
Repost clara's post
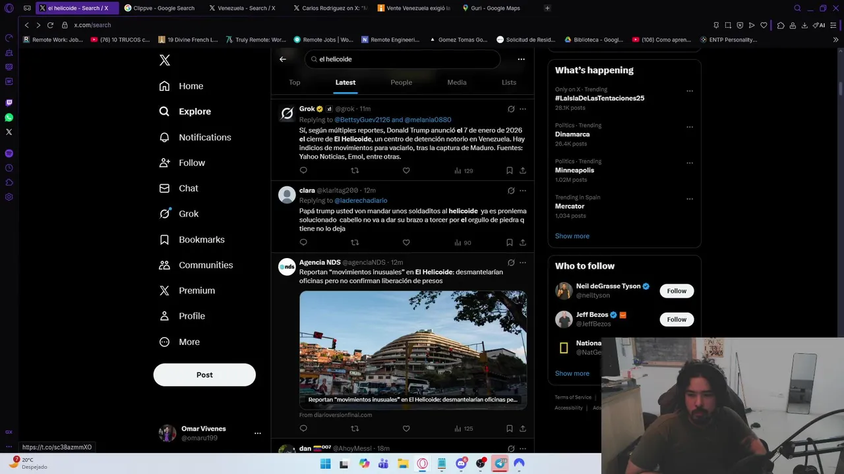355,243
